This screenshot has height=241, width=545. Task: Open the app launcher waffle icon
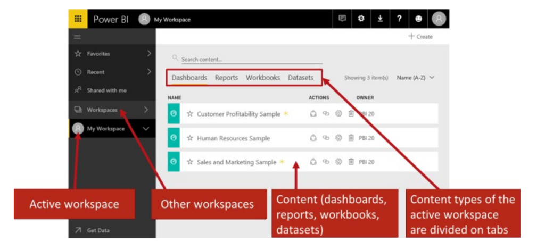[78, 19]
